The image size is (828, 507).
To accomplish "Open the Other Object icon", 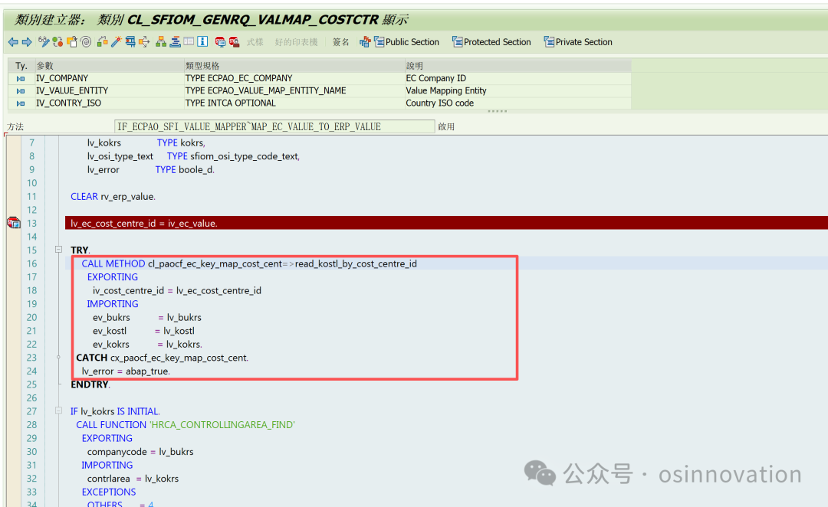I will pos(72,41).
